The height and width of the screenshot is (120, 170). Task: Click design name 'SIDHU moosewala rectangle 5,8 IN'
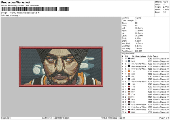(25, 13)
